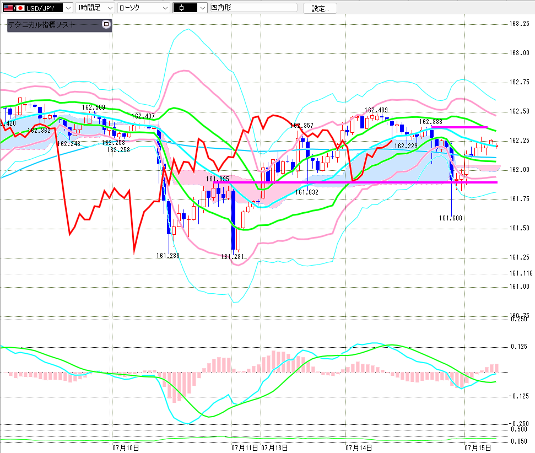Expand the テクニカル指標リスト panel icon

pyautogui.click(x=106, y=24)
